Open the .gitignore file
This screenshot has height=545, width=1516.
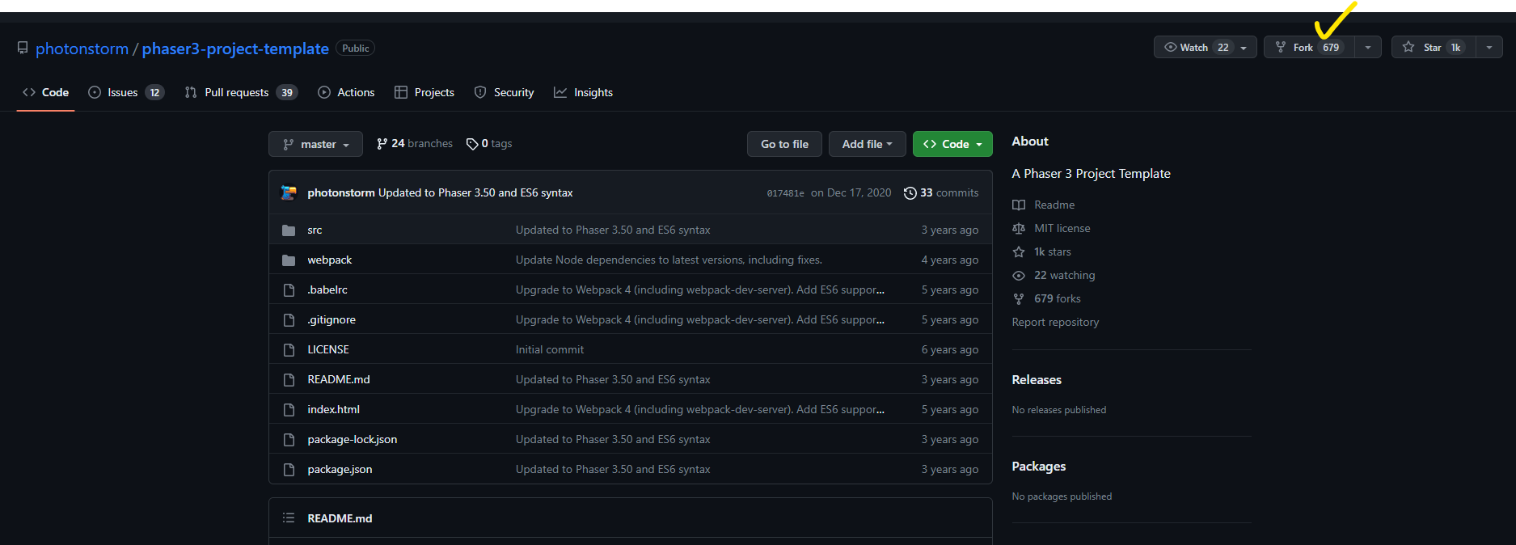(331, 320)
